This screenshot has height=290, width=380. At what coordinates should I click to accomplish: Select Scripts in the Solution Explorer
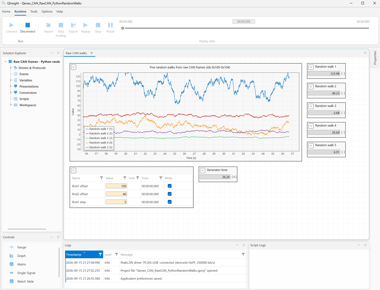[x=24, y=99]
